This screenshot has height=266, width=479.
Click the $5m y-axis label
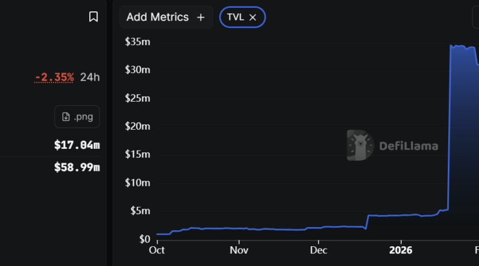point(140,211)
